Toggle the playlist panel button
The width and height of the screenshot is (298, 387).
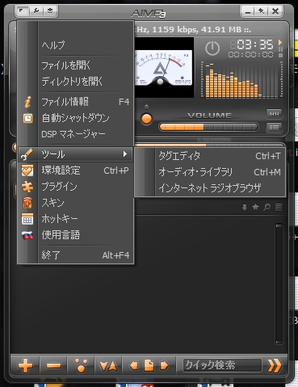(274, 128)
